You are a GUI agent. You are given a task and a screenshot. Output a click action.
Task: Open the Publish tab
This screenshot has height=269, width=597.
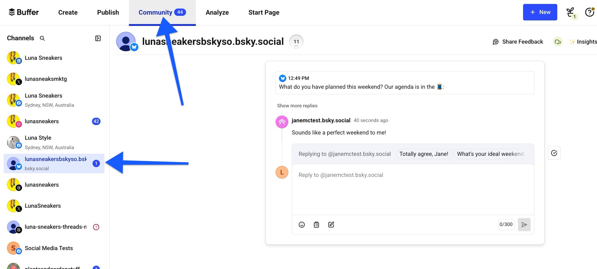click(108, 13)
